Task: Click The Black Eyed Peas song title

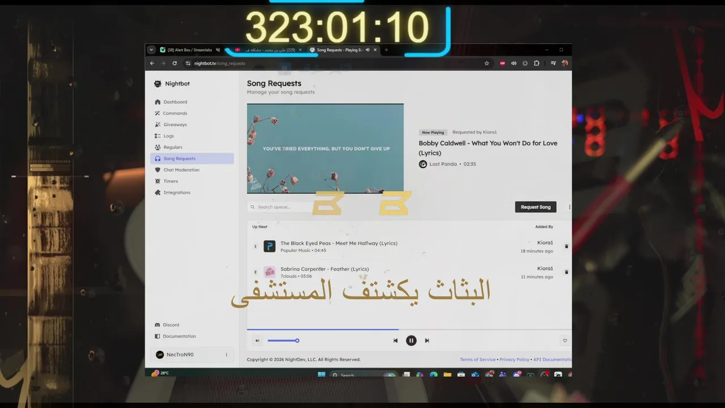Action: point(339,243)
